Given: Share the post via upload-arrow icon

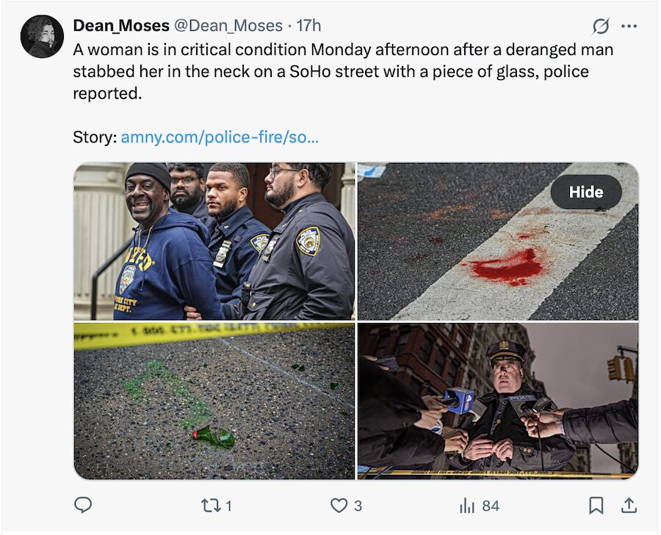Looking at the screenshot, I should click(x=629, y=505).
